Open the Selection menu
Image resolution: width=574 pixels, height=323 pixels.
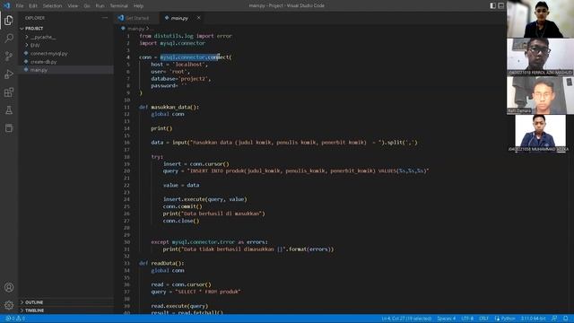tap(52, 6)
